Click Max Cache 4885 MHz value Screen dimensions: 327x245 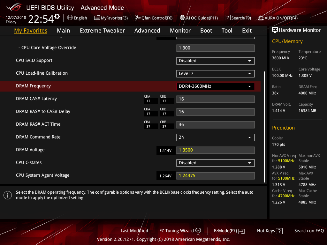click(x=307, y=202)
